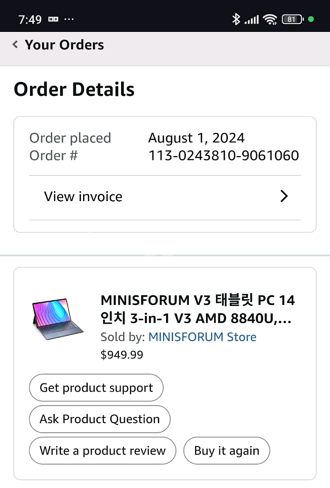Tap the back chevron beside Your Orders

(x=15, y=45)
